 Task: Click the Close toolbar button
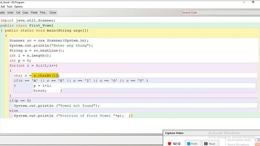pos(53,13)
